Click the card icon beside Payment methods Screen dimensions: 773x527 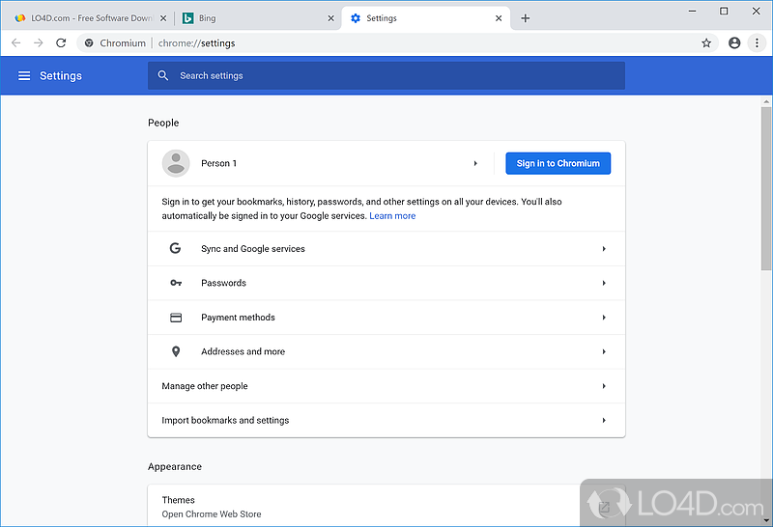click(x=176, y=318)
